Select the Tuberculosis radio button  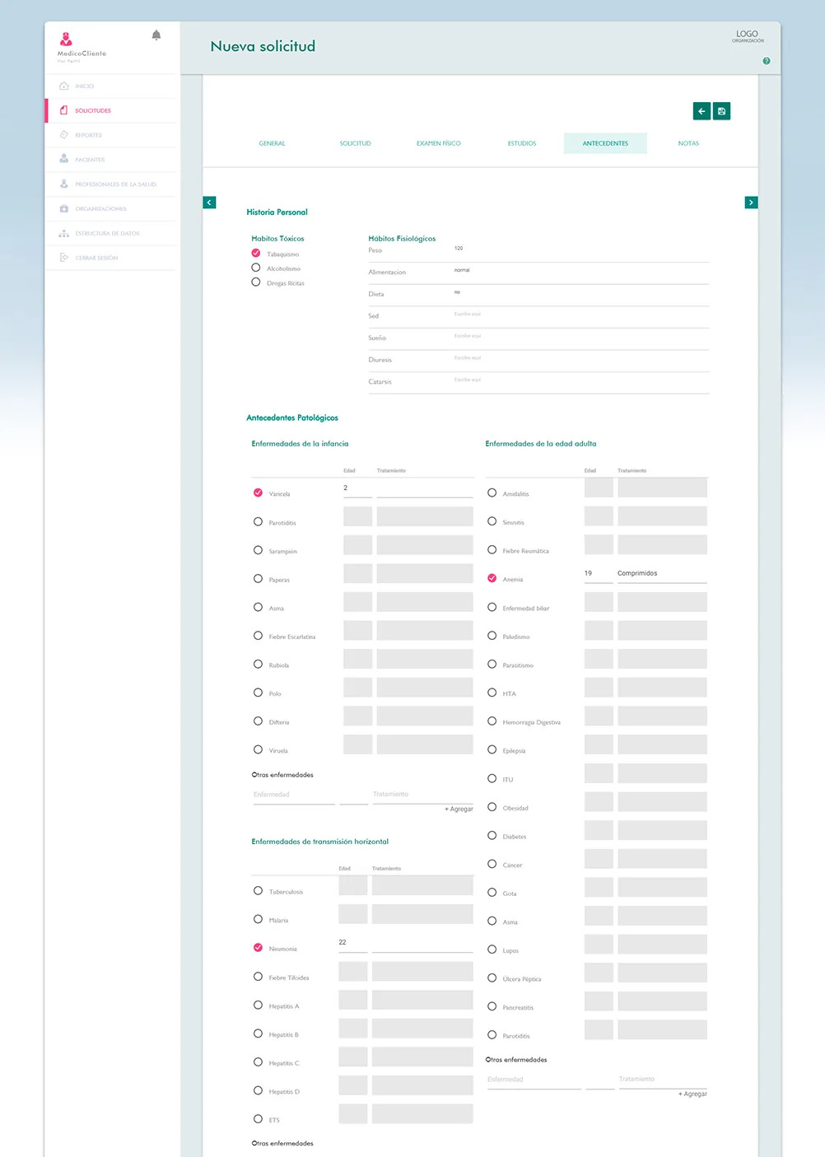coord(258,890)
